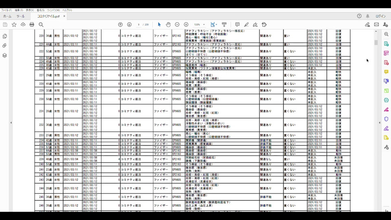Click the cloud upload icon

tap(23, 24)
